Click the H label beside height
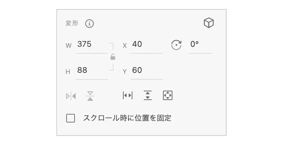The height and width of the screenshot is (145, 283). [68, 72]
